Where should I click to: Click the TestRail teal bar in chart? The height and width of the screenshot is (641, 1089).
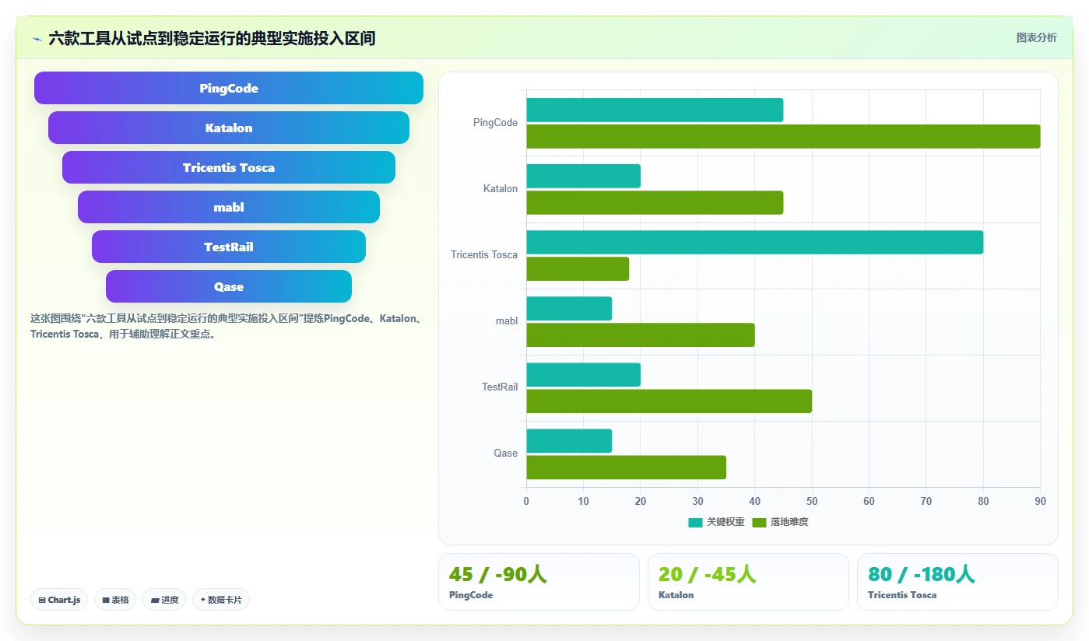(584, 374)
